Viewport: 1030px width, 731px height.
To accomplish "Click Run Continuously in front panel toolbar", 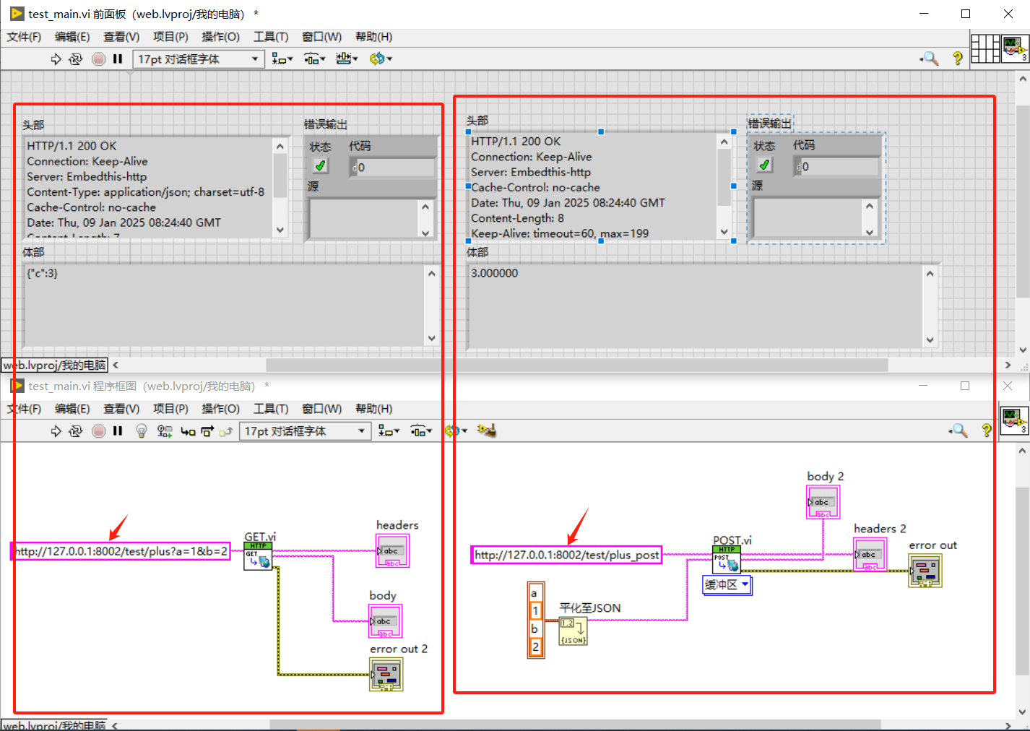I will 75,59.
